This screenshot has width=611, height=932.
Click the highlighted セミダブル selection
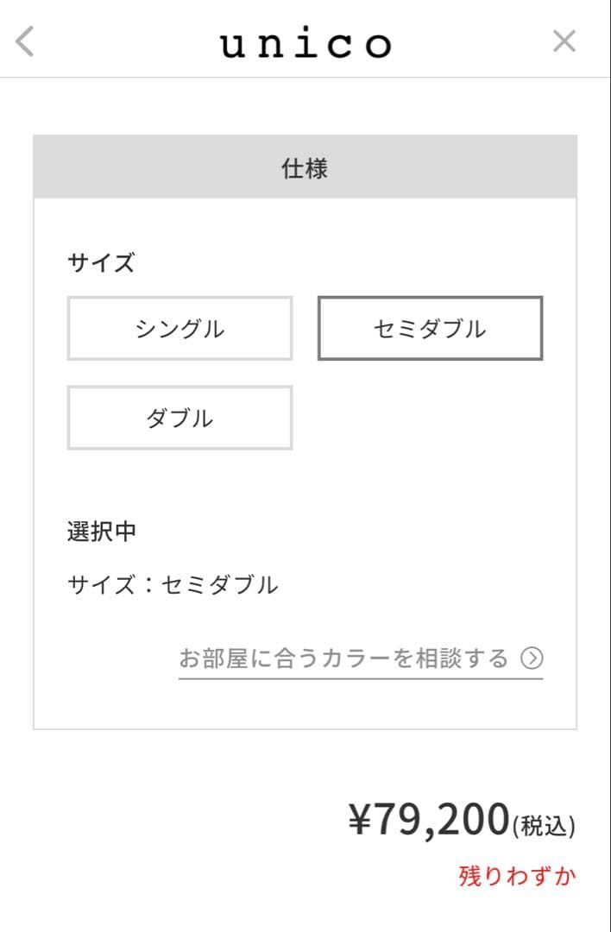point(429,328)
